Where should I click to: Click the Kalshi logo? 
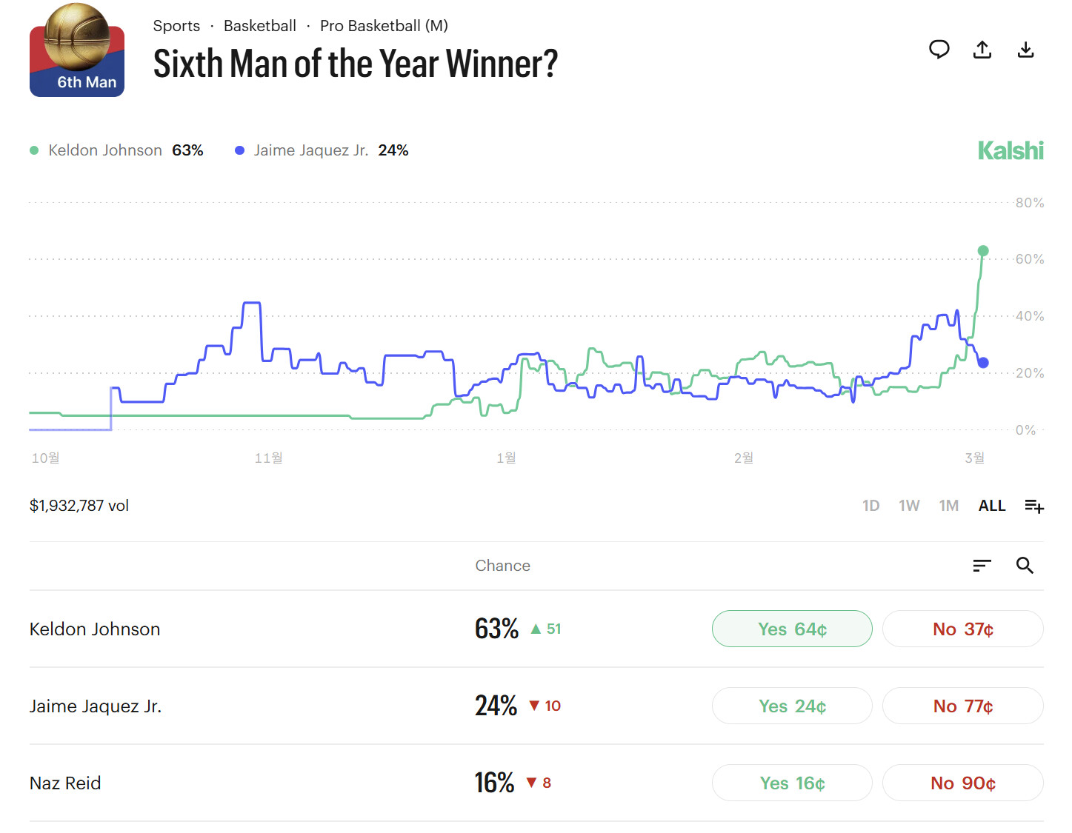(x=1011, y=150)
